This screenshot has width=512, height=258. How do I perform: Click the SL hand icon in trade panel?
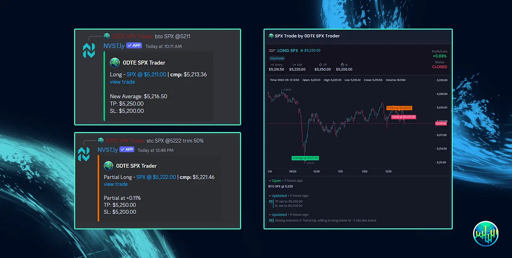tap(342, 65)
